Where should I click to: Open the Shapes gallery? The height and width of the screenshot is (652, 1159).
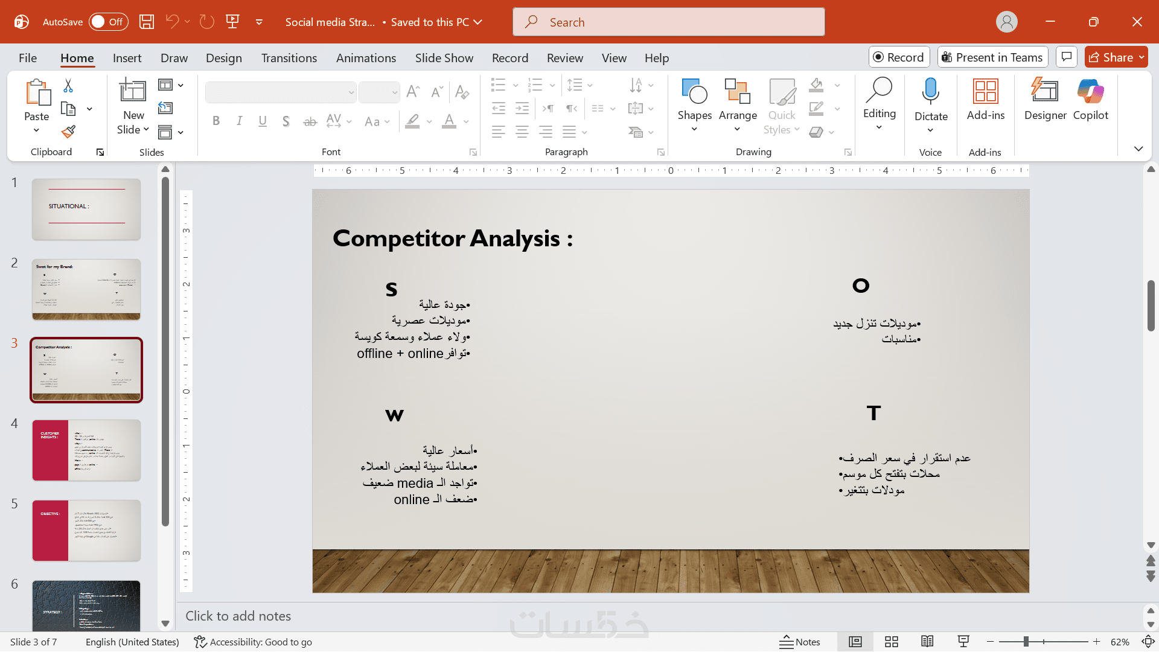click(x=694, y=100)
